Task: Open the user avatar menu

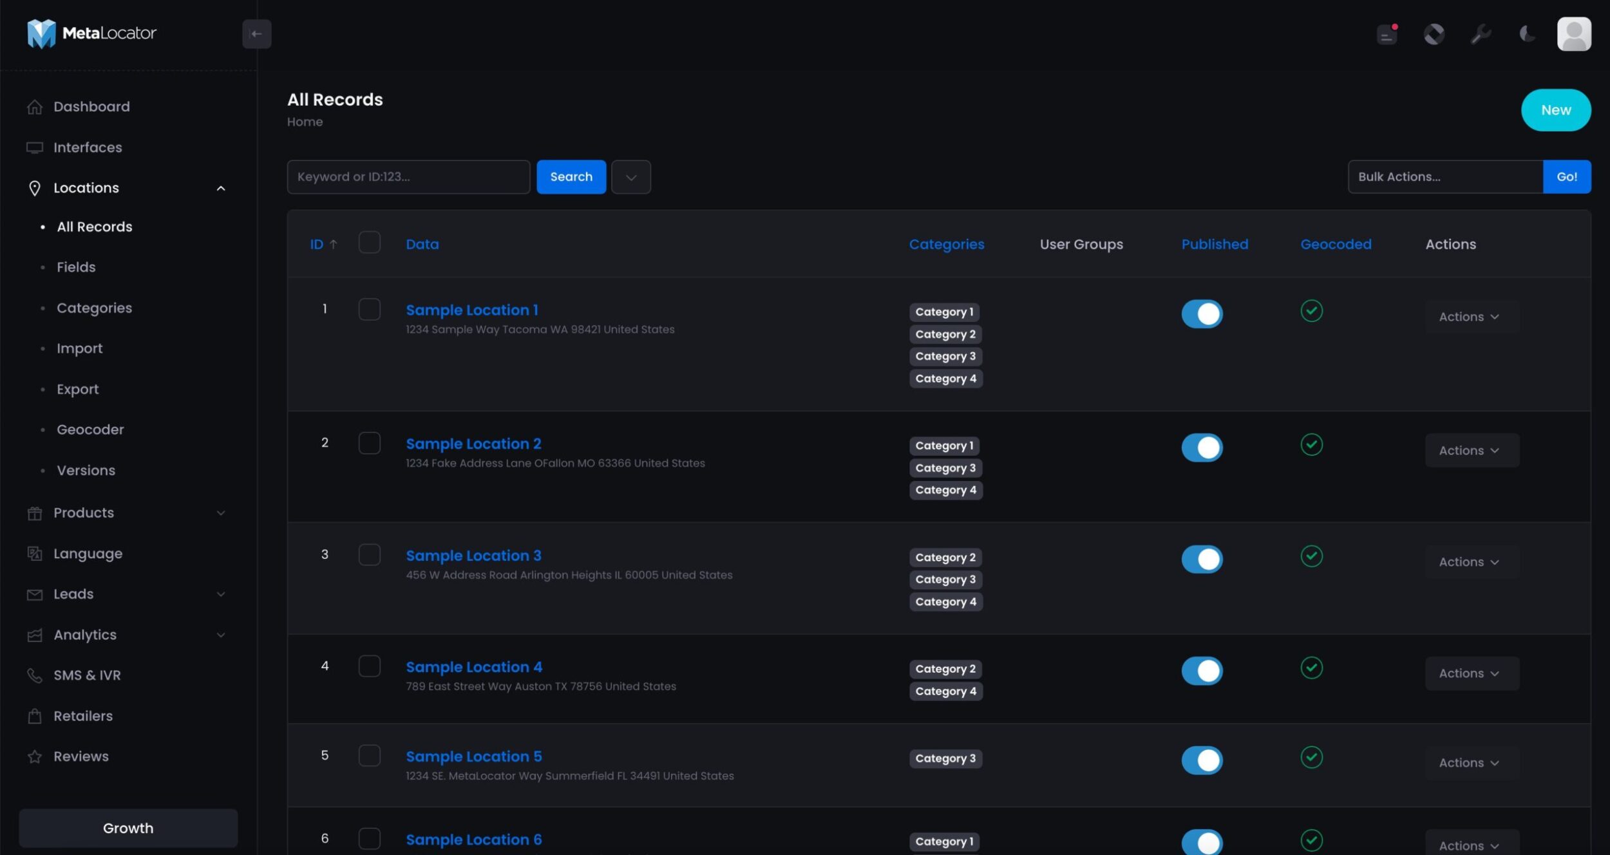Action: pos(1574,34)
